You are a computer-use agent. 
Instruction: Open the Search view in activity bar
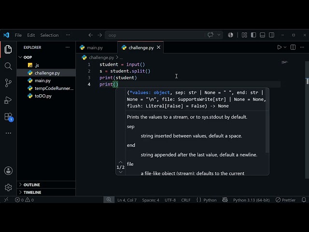point(8,66)
